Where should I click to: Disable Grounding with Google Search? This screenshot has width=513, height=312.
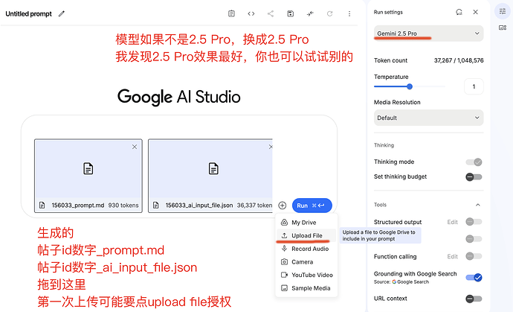[x=474, y=278]
